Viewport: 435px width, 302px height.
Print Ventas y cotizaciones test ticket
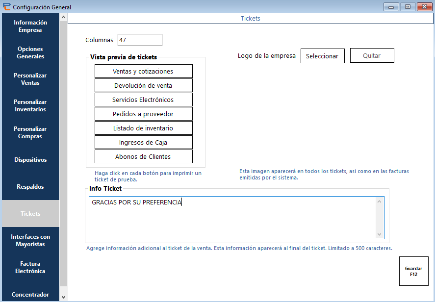coord(143,71)
